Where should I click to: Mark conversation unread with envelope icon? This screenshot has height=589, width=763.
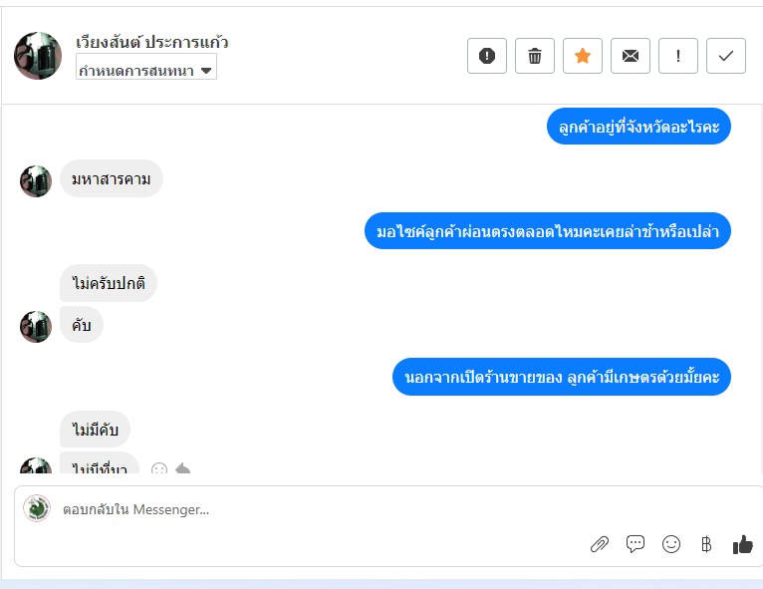[631, 56]
